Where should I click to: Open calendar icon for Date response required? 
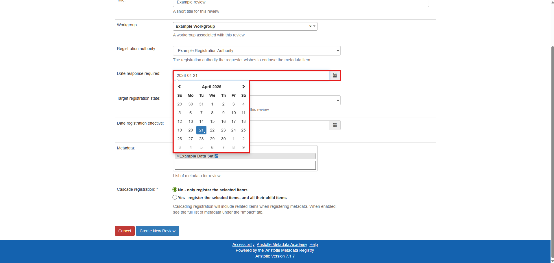[335, 76]
